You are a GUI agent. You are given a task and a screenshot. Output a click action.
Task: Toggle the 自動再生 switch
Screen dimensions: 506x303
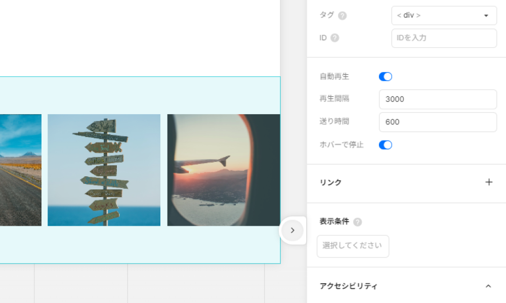386,77
